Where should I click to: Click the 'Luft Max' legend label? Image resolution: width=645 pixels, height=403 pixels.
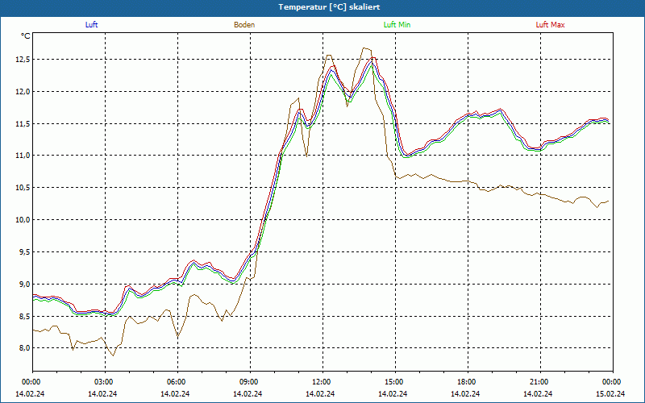(x=550, y=25)
